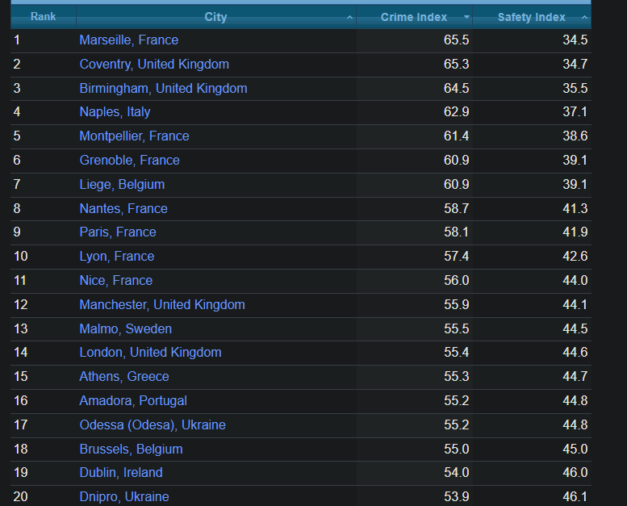Sort table by Rank column header
Viewport: 627px width, 506px height.
(x=44, y=17)
